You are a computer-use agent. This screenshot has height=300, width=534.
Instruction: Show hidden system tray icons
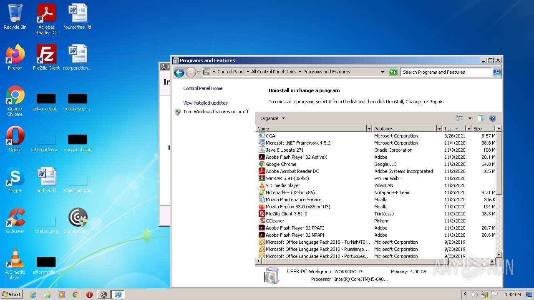[465, 294]
